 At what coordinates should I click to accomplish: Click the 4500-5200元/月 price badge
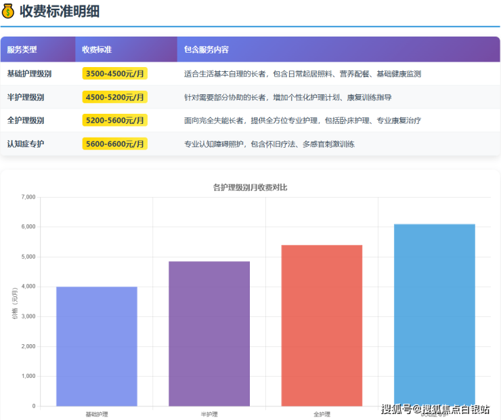click(115, 98)
